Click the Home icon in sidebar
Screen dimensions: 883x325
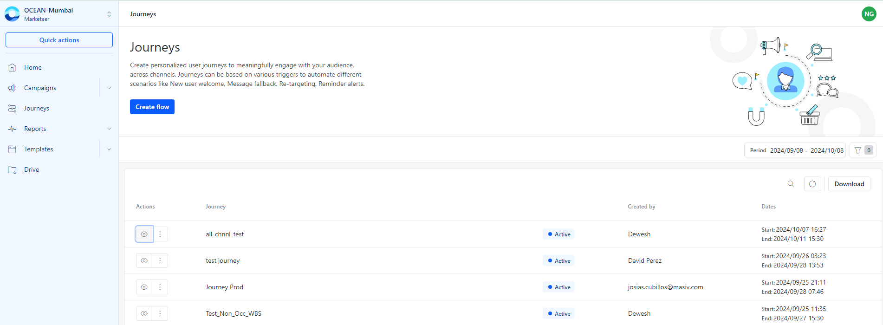[x=12, y=67]
